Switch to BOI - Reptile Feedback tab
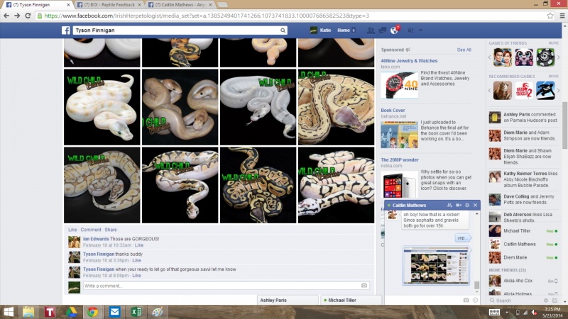 (x=109, y=5)
